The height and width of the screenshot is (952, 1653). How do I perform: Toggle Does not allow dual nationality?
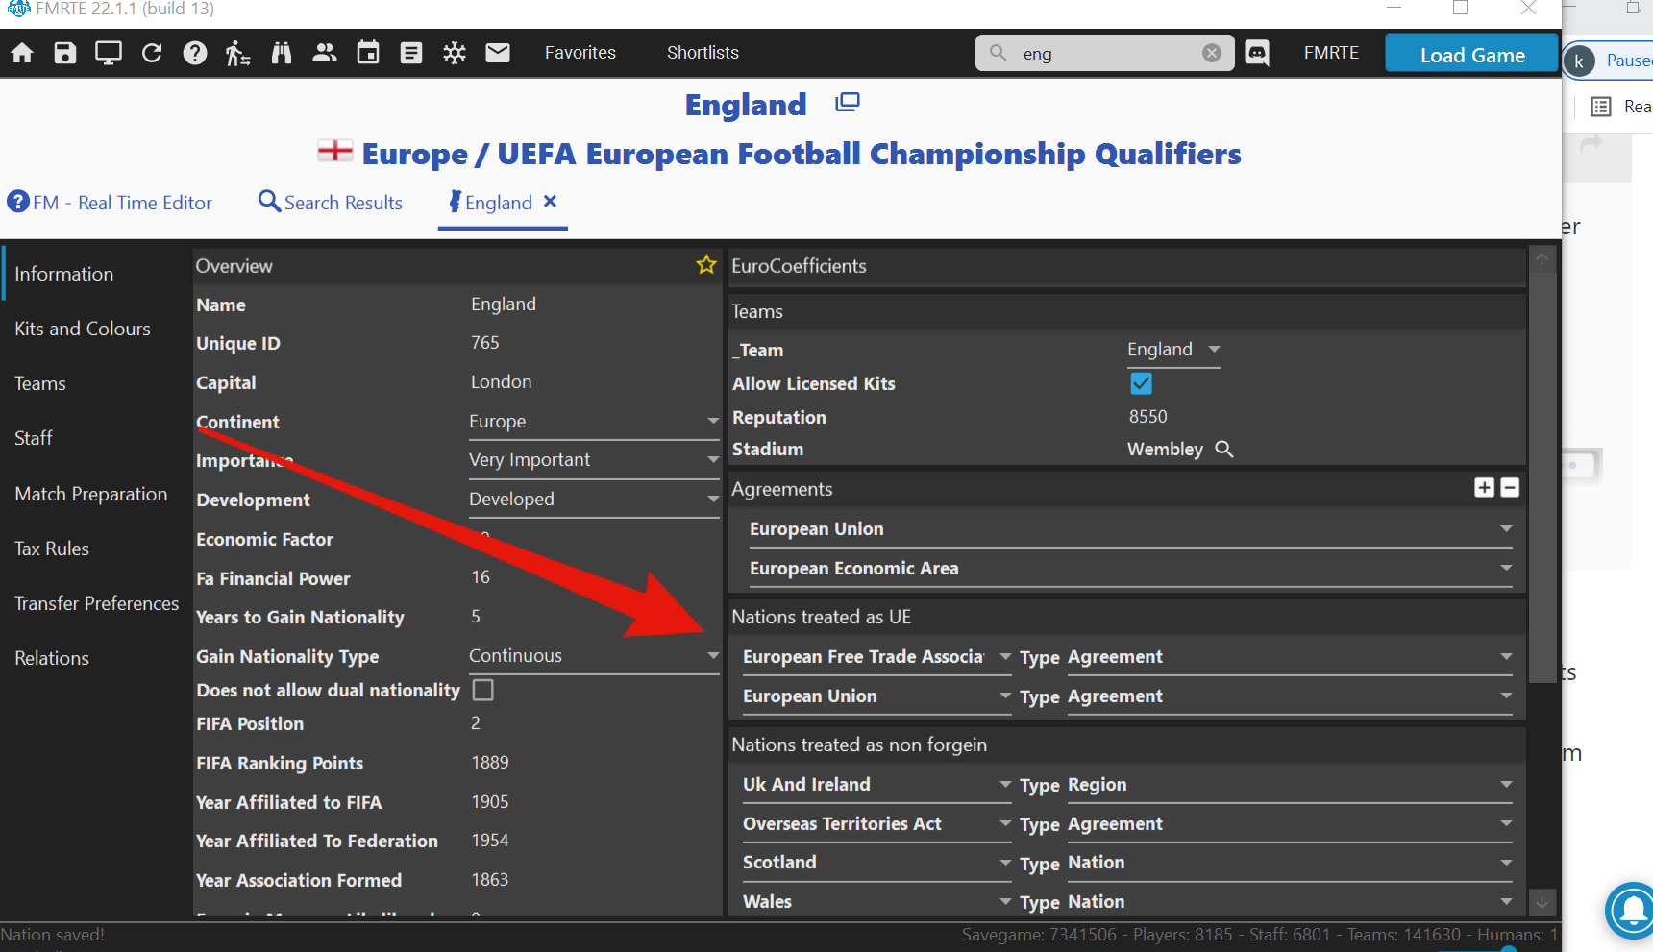point(483,690)
